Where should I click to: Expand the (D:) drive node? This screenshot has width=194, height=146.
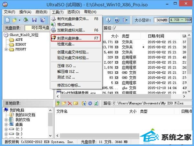[6, 134]
